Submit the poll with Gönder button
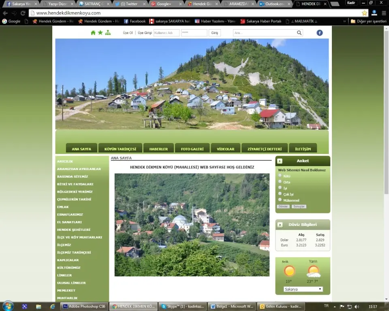The width and height of the screenshot is (389, 311). (283, 207)
